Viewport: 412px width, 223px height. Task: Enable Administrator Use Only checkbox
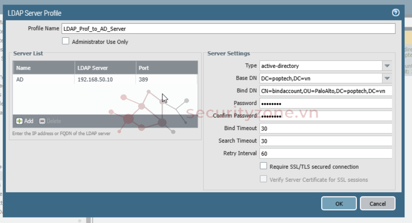66,41
